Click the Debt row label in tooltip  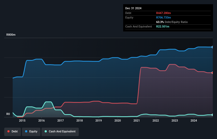[x=128, y=13]
